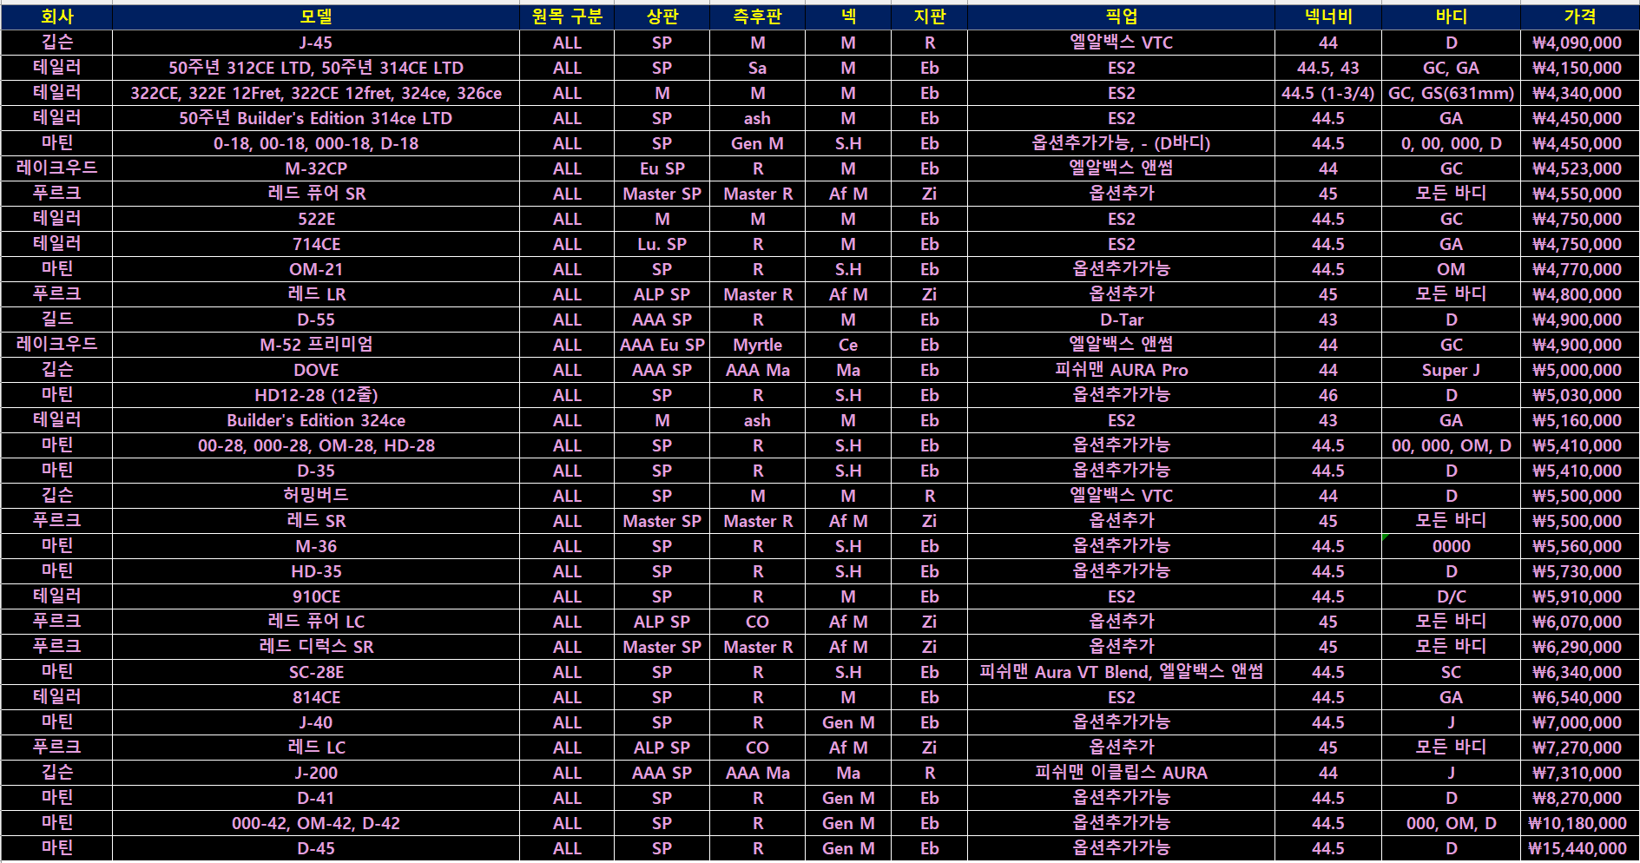Click model cell 0-18, 00-18, 000-18, D-18
This screenshot has height=863, width=1640.
point(316,143)
